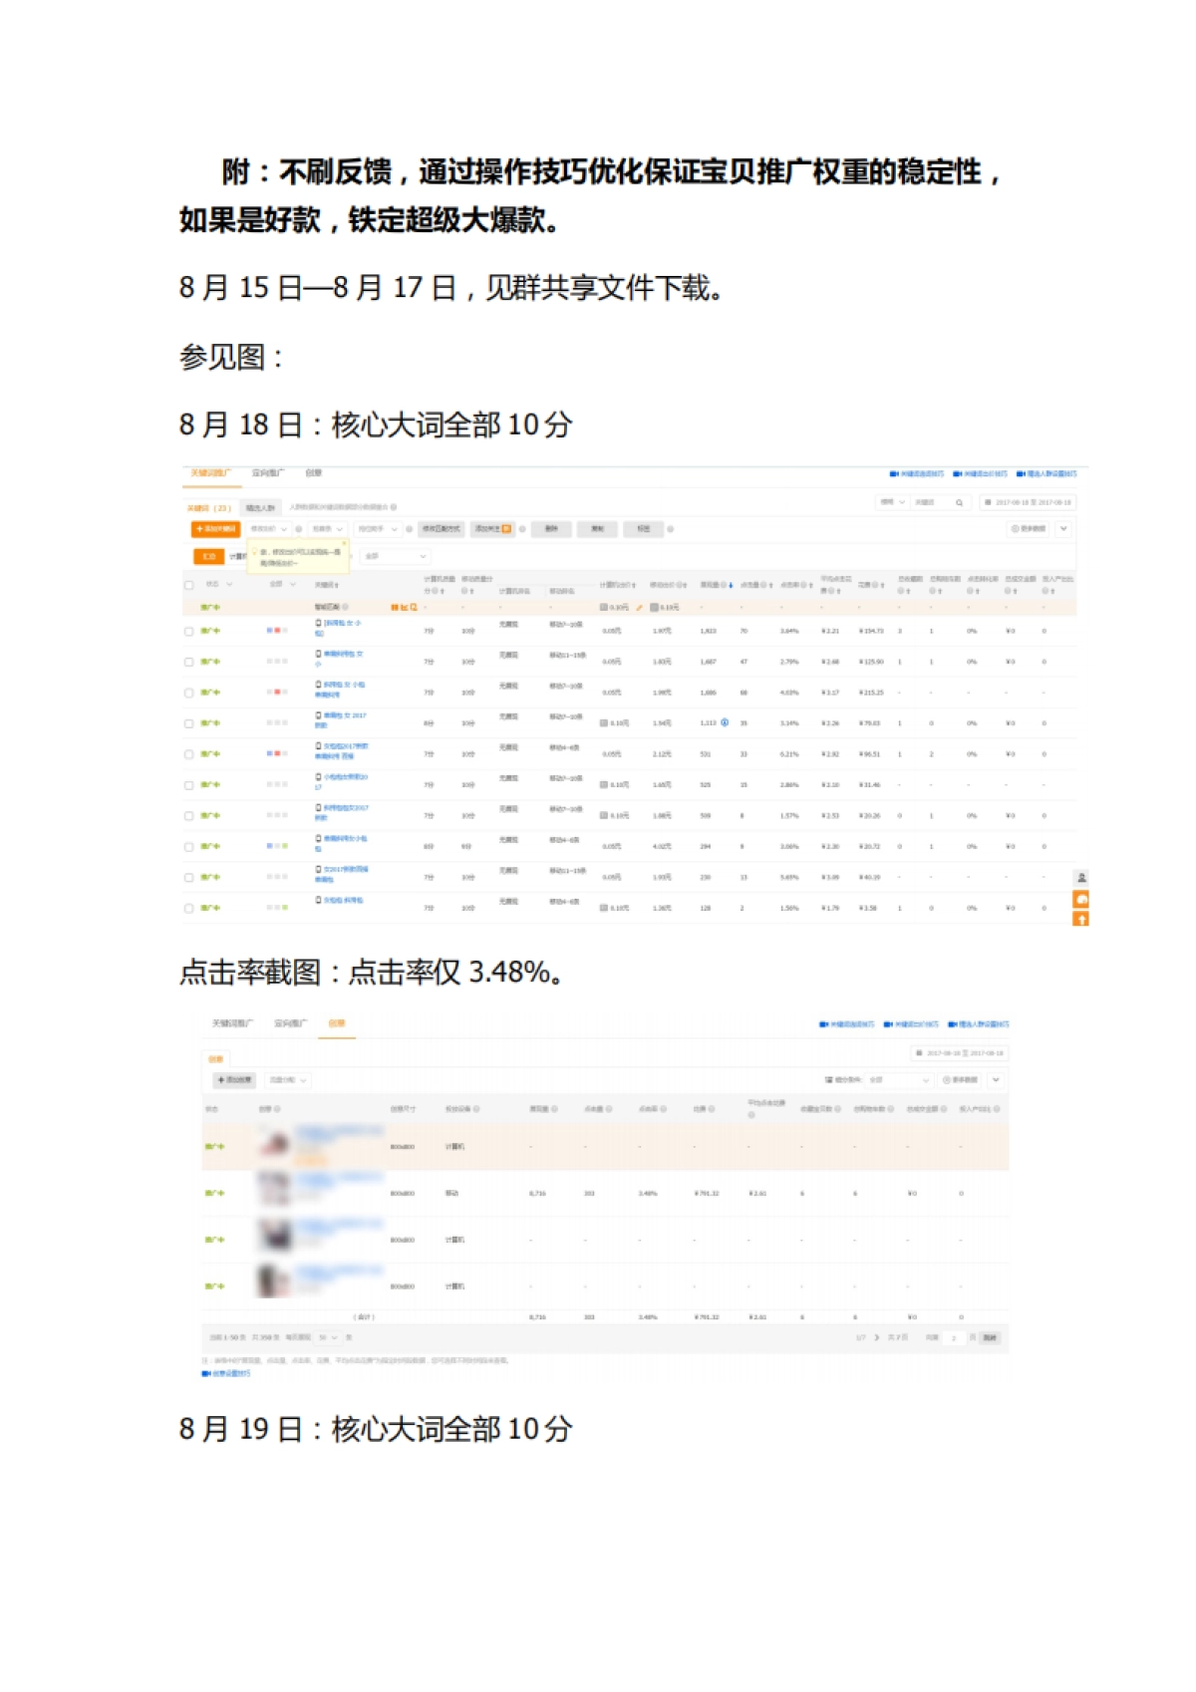This screenshot has width=1196, height=1692.
Task: Click the sort arrow on the impressions column header
Action: pyautogui.click(x=731, y=585)
